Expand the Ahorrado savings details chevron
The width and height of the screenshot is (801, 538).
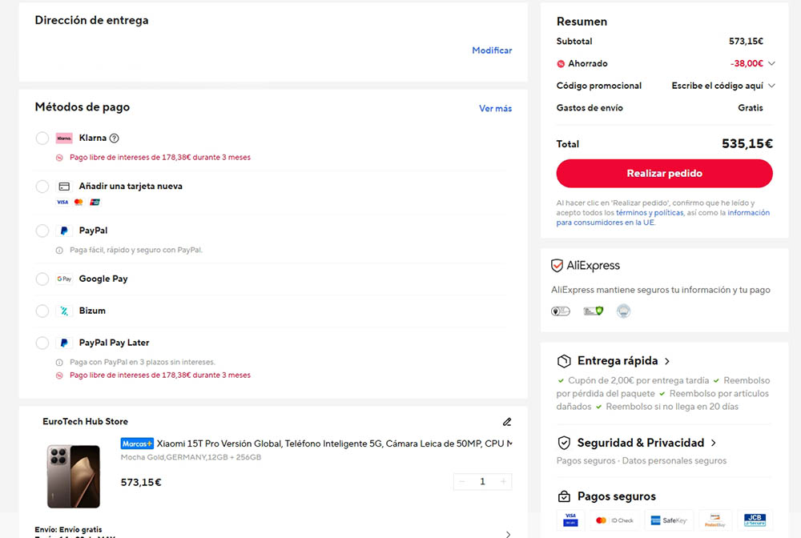point(771,63)
